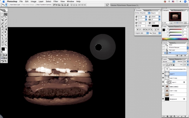Show the text layer visibility box
The width and height of the screenshot is (189, 118).
tap(163, 69)
